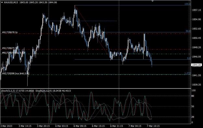Click the stochastic scale value 0
The width and height of the screenshot is (203, 128).
point(192,122)
